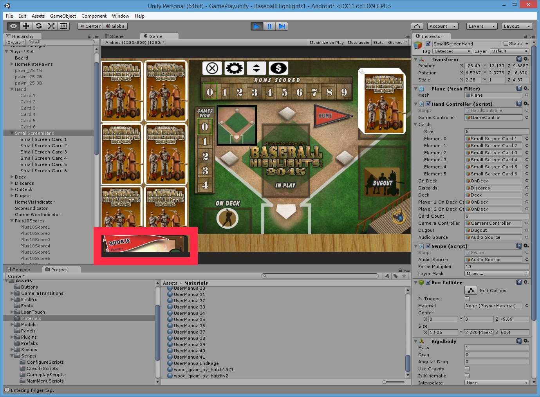Enable Use Gravity on the Rigidbody
The width and height of the screenshot is (540, 397).
[x=466, y=369]
